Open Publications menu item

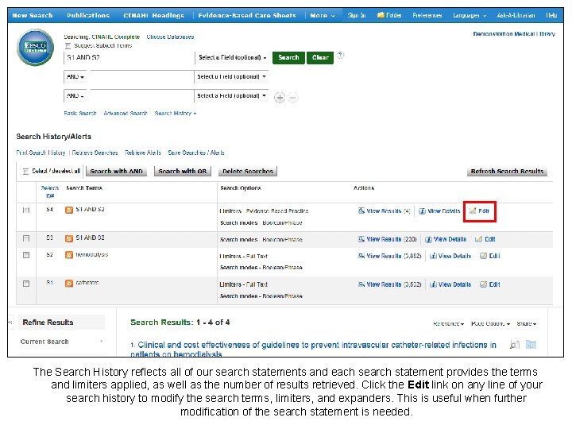[x=88, y=15]
